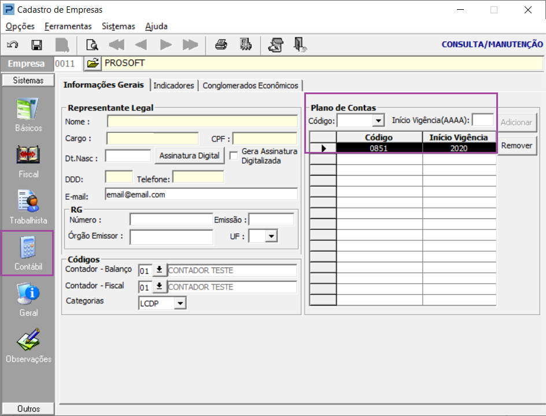Open the Ferramentas menu
The width and height of the screenshot is (546, 416).
pos(68,27)
